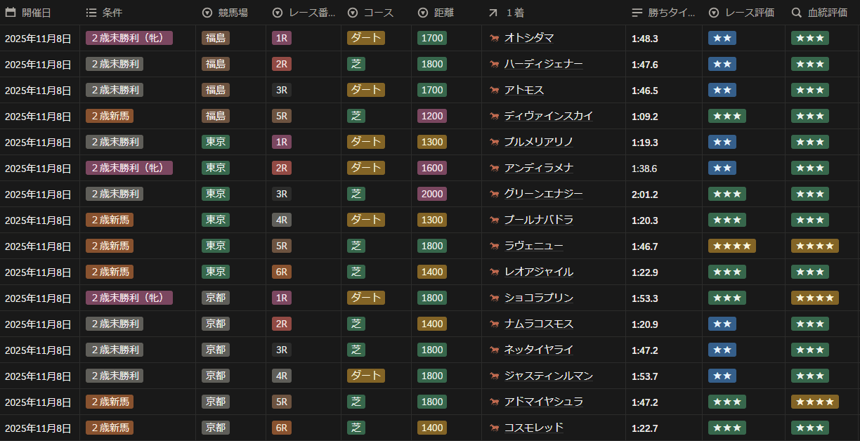Click the horse icon next to コスモレッド
The height and width of the screenshot is (441, 860).
point(495,428)
